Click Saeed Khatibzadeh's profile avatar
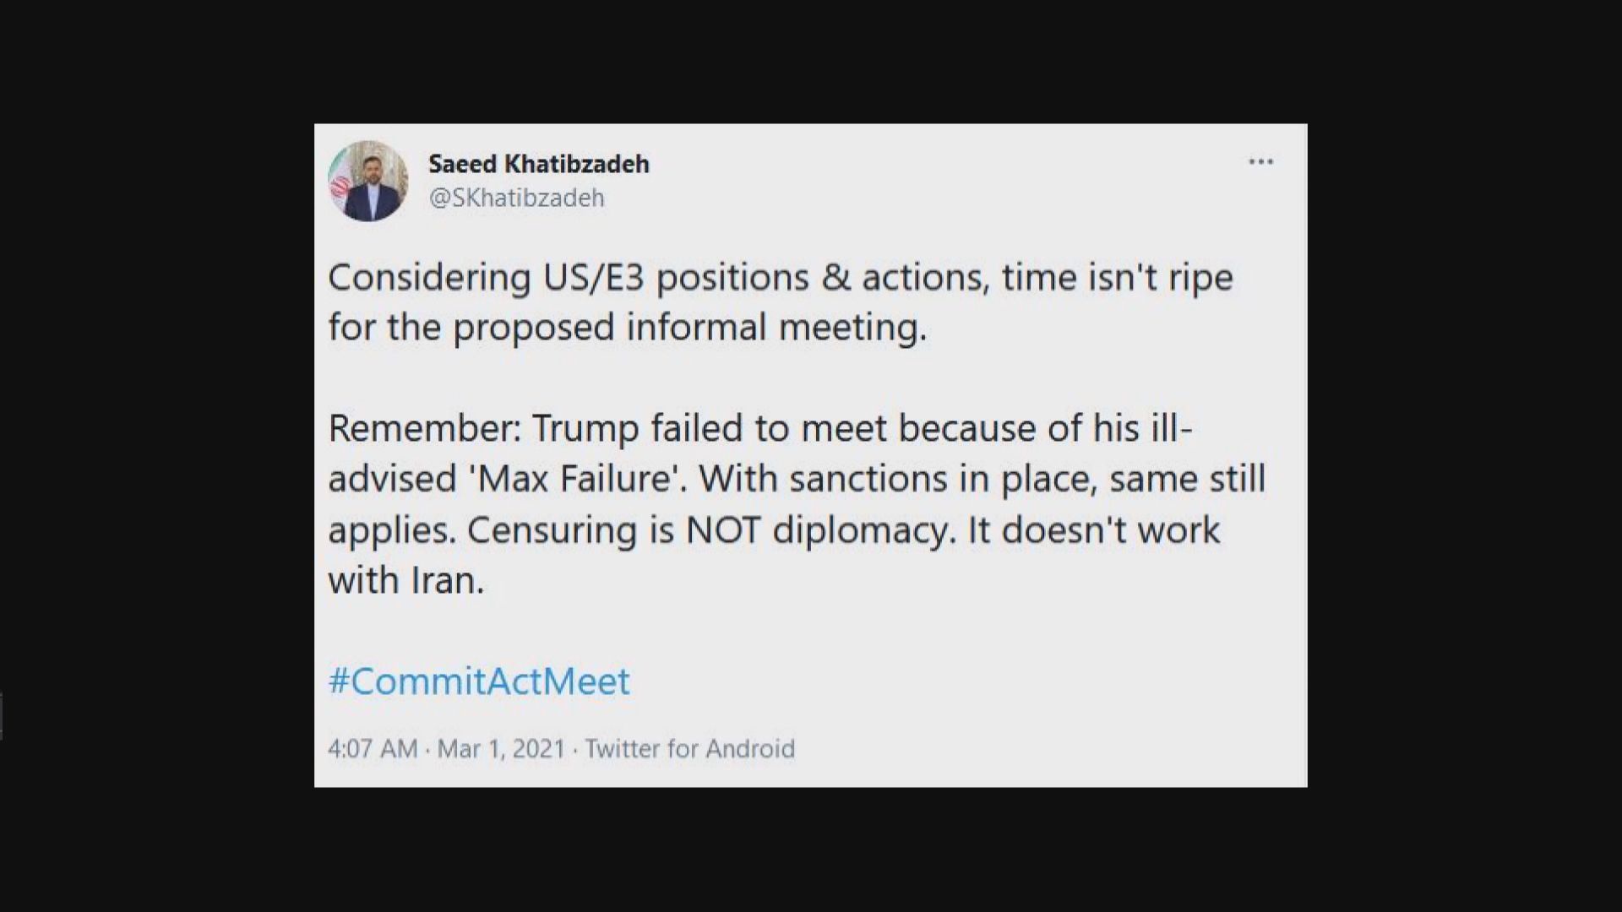The image size is (1622, 912). click(368, 182)
